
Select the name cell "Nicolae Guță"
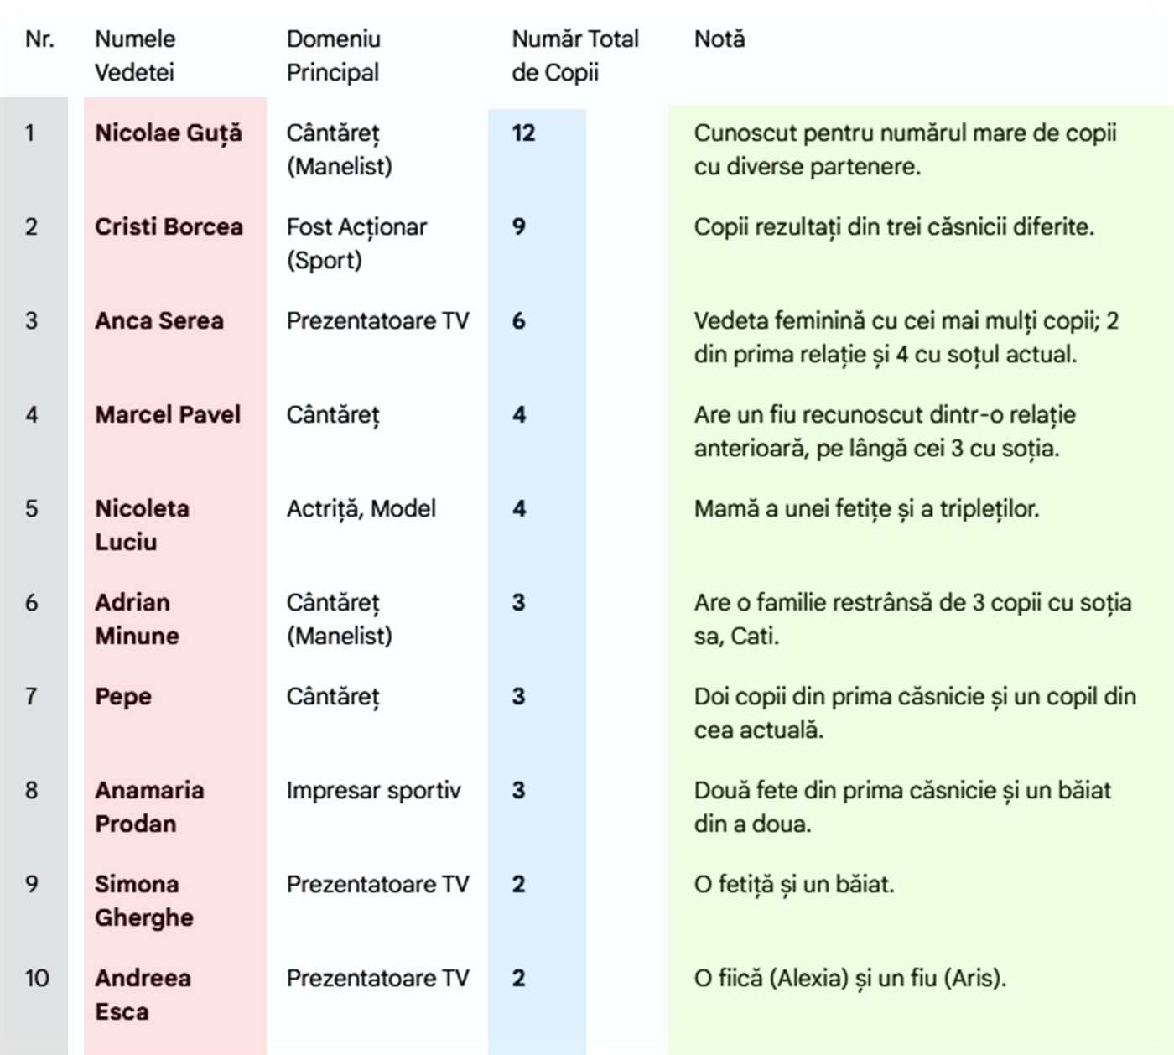click(x=168, y=133)
